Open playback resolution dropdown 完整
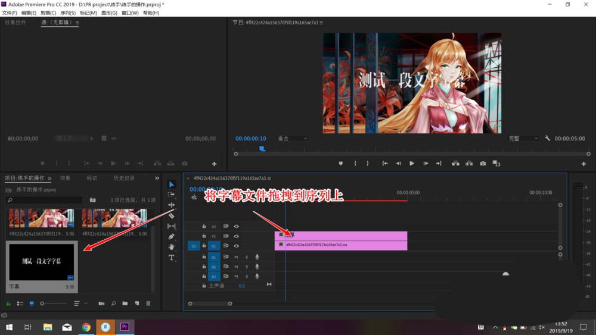The width and height of the screenshot is (596, 335). [x=523, y=139]
